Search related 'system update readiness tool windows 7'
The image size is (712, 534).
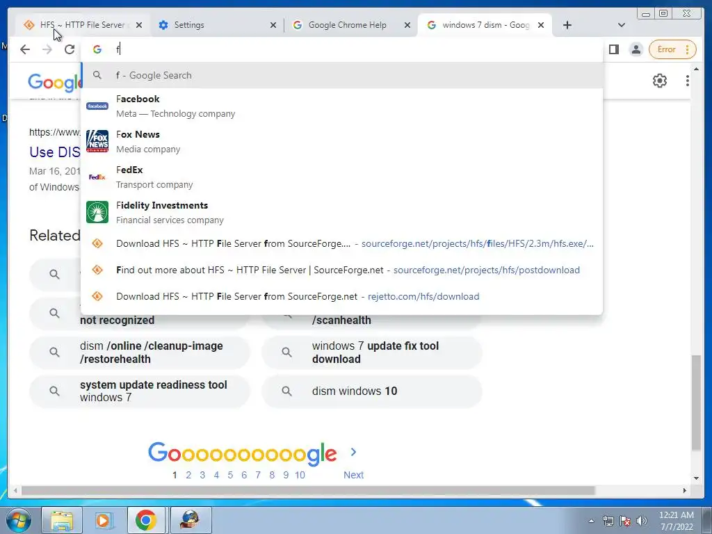(139, 391)
